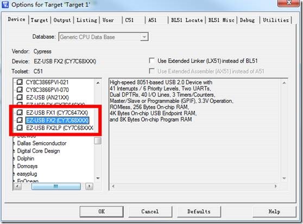Viewport: 303px width, 224px height.
Task: Click the description line starting "High-speed 8051-based USB 2.0"
Action: click(x=161, y=82)
